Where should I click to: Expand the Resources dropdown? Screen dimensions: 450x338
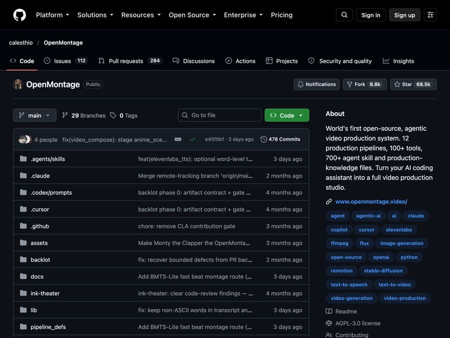click(x=141, y=15)
